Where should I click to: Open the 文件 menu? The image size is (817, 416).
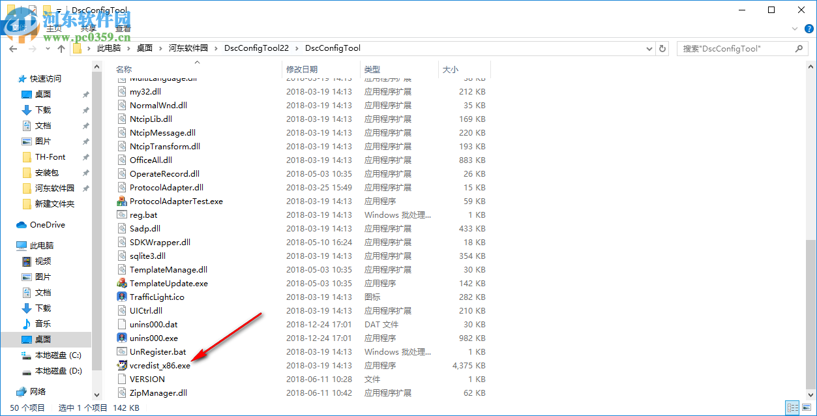click(x=20, y=28)
